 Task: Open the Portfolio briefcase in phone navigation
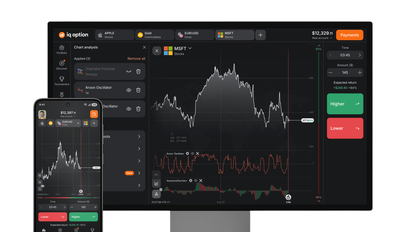point(60,230)
